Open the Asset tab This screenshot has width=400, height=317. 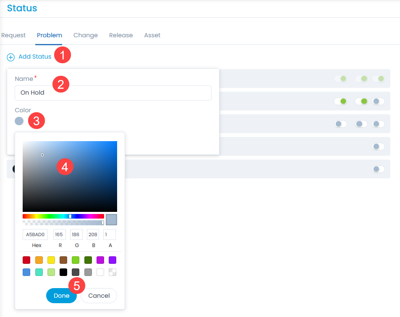152,35
